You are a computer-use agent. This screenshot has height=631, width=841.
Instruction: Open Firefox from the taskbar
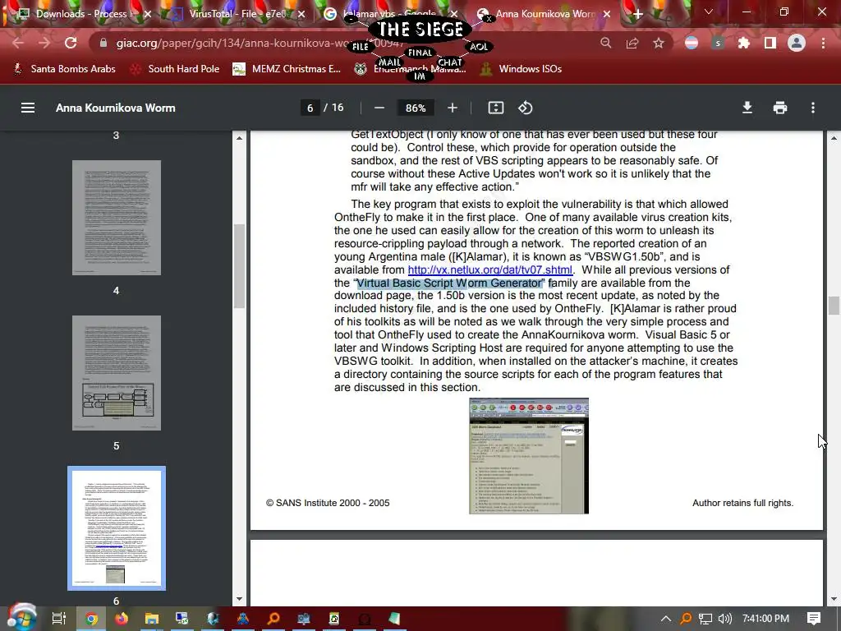(122, 619)
